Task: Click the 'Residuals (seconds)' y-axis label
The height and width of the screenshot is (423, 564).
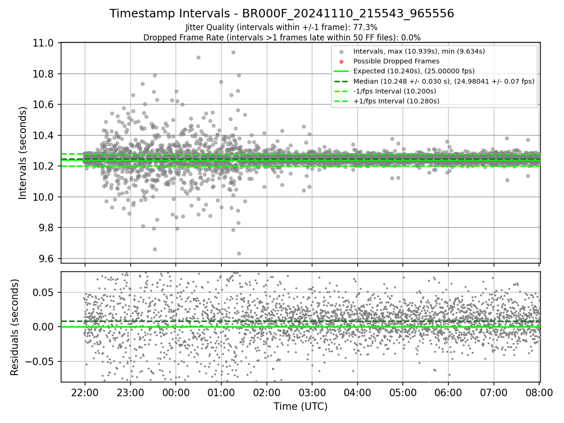Action: 15,327
